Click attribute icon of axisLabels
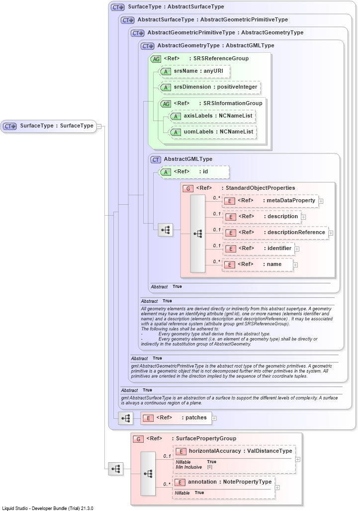 (176, 117)
